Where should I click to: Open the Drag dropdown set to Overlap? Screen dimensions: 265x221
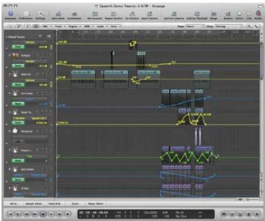[229, 26]
